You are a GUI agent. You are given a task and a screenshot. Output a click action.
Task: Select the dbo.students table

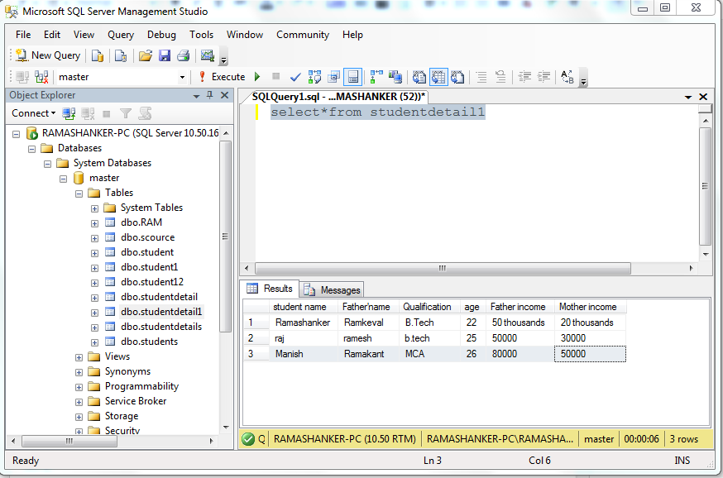point(150,342)
